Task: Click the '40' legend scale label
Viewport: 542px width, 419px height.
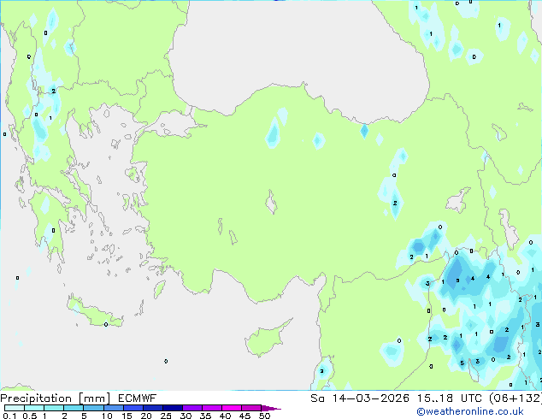Action: (225, 416)
